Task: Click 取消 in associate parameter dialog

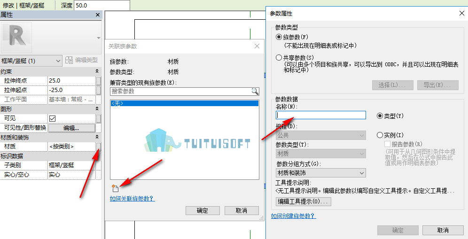Action: point(242,210)
